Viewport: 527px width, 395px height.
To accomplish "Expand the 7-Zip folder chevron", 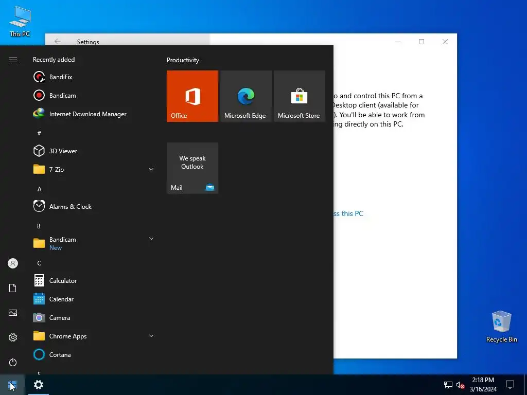I will click(151, 169).
